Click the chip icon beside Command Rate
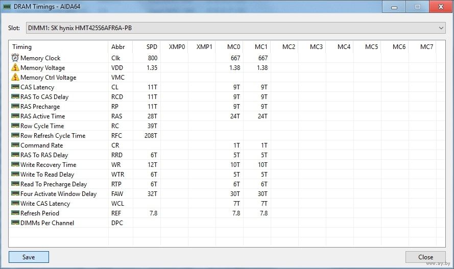Image resolution: width=454 pixels, height=269 pixels. tap(15, 145)
